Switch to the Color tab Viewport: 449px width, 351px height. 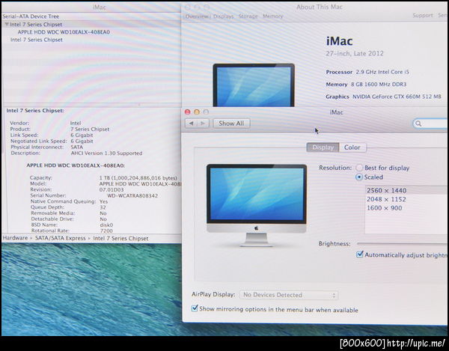point(352,147)
